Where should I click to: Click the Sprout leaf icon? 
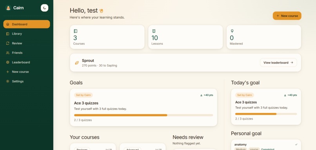pyautogui.click(x=77, y=63)
